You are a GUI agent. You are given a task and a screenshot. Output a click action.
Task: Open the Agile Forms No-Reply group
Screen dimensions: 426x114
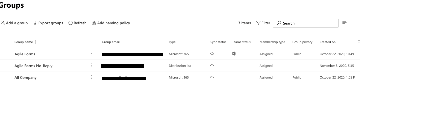pos(33,66)
